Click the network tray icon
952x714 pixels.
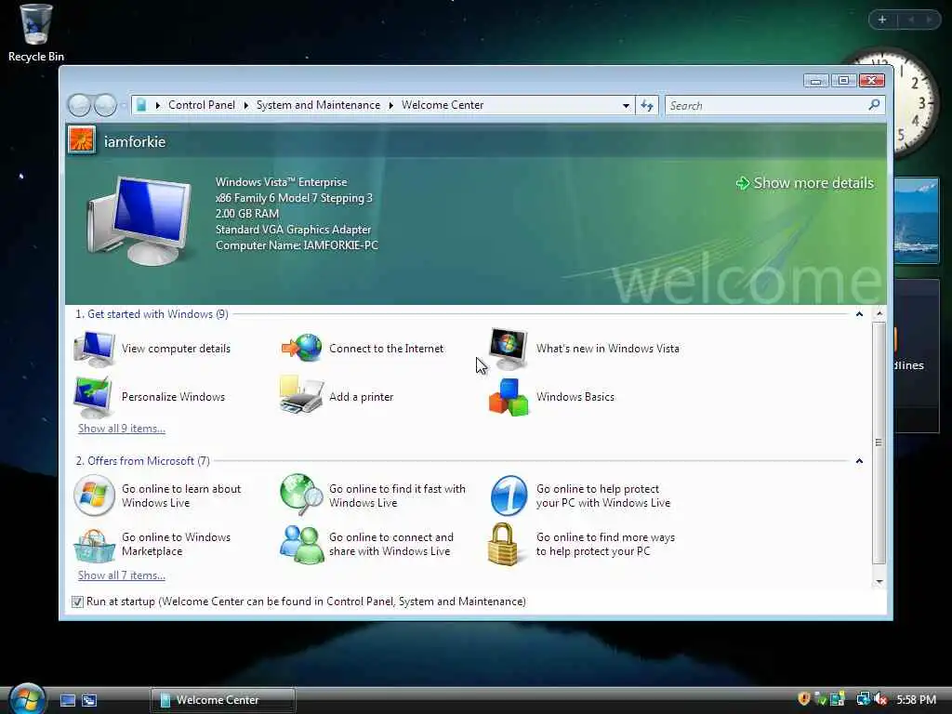[x=863, y=699]
